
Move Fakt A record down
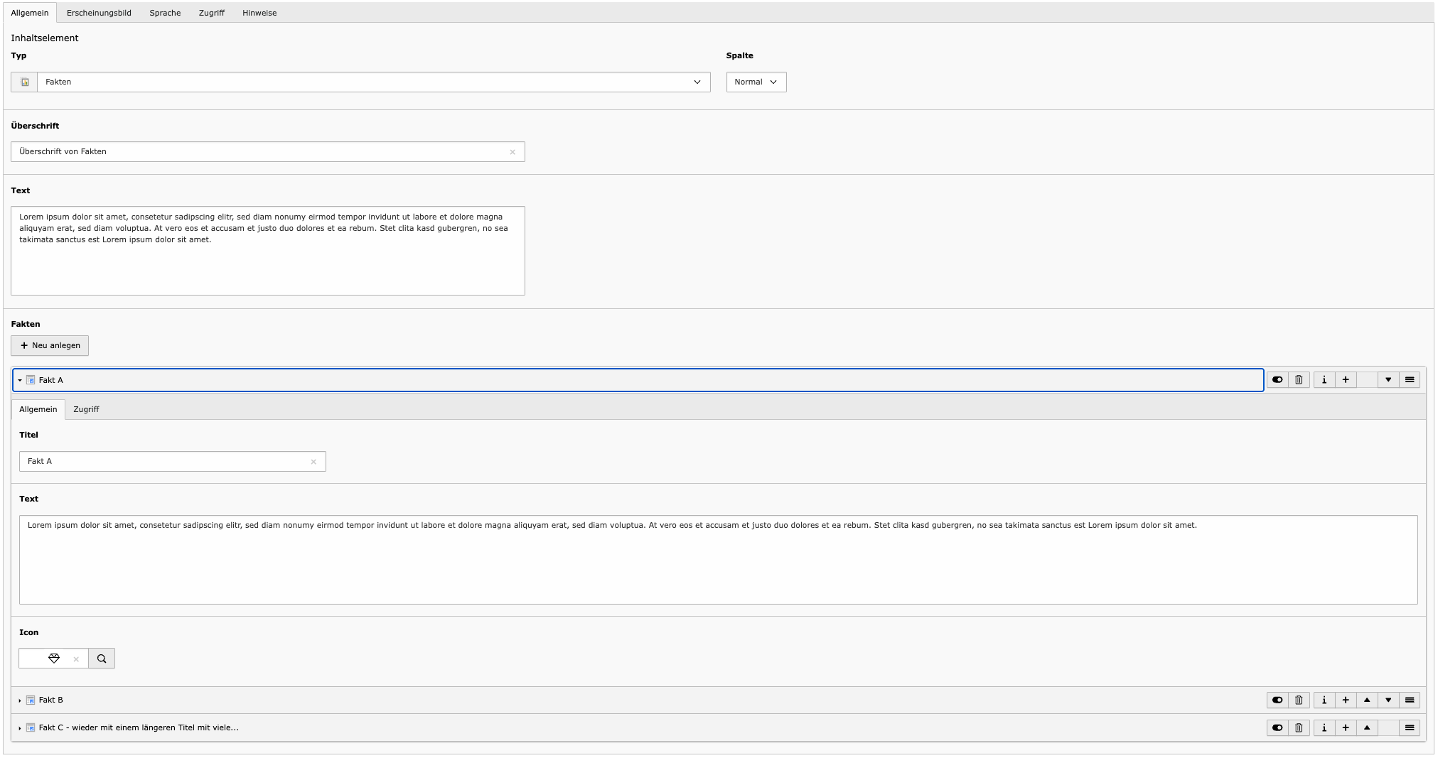[1388, 380]
